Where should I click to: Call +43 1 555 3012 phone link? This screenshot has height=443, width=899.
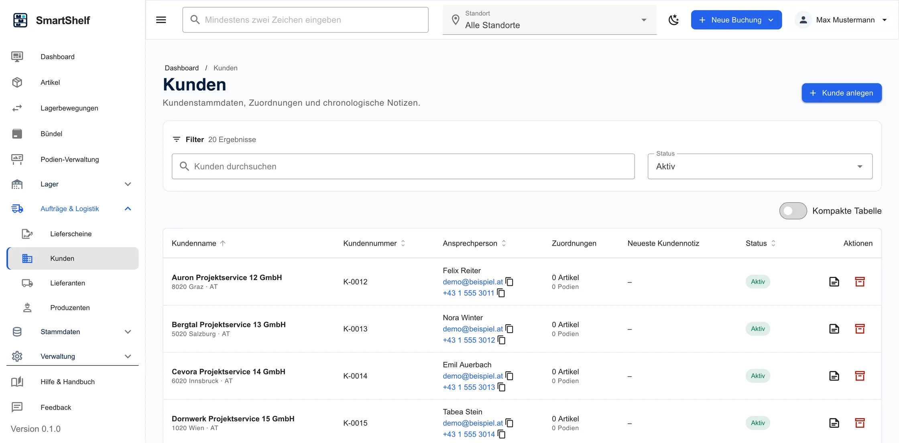tap(469, 340)
